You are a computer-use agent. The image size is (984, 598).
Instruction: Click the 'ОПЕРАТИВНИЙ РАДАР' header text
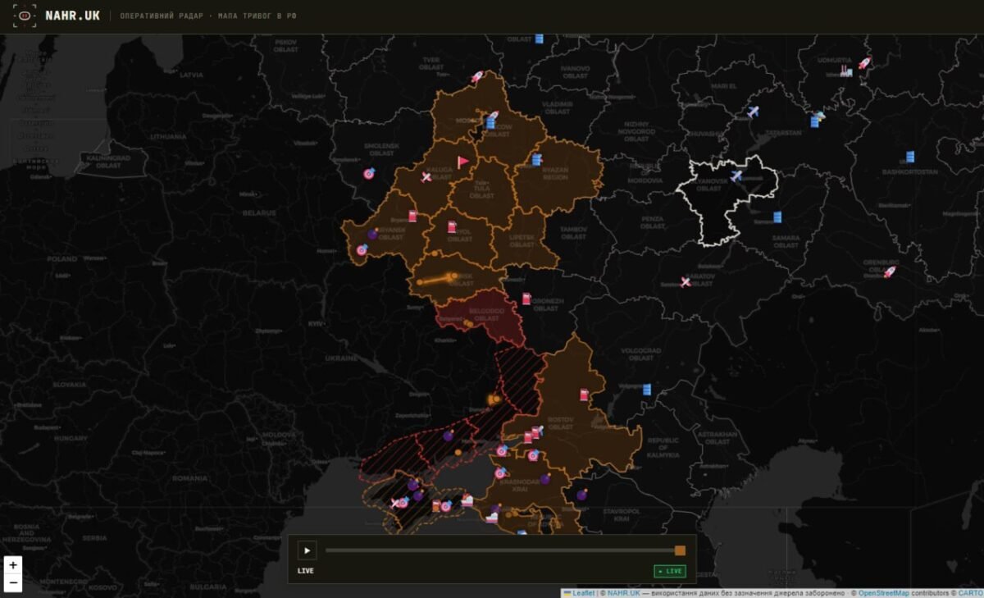[162, 16]
